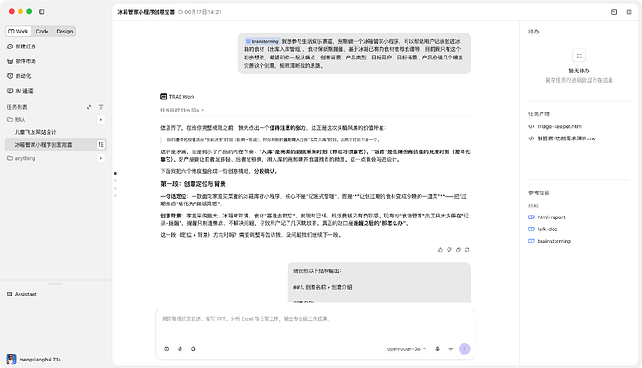The height and width of the screenshot is (368, 642).
Task: Click the filter icon in task list header
Action: [100, 107]
